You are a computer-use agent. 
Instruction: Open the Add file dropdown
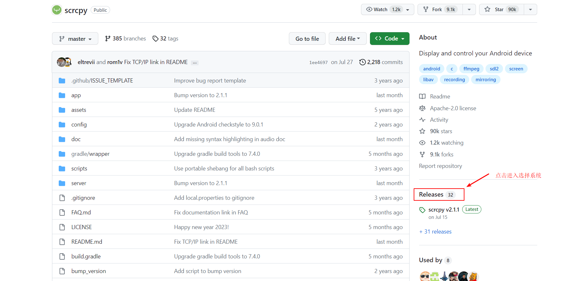point(348,39)
